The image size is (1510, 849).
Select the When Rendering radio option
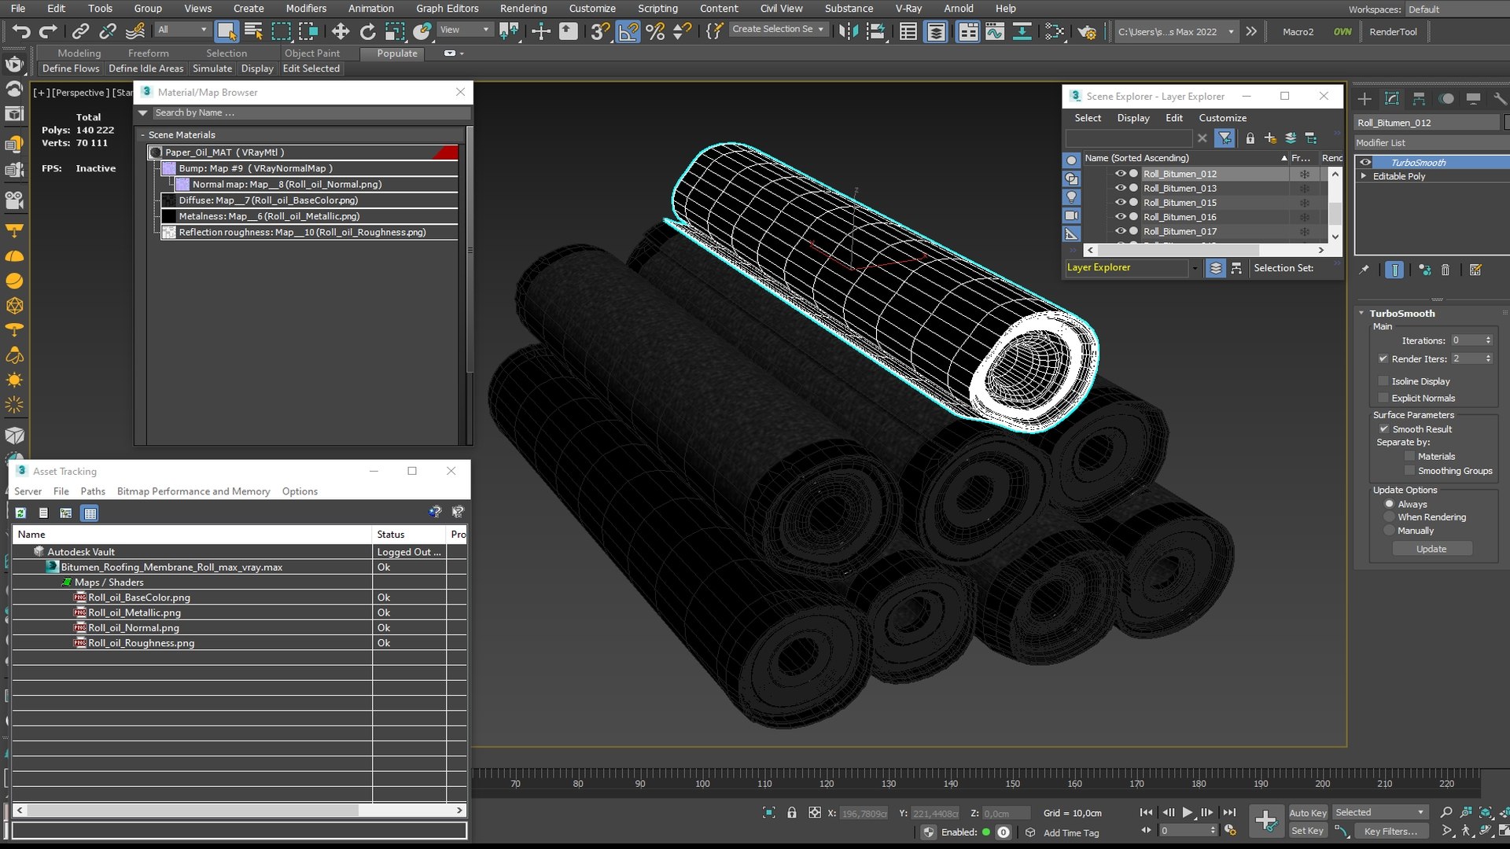1390,517
